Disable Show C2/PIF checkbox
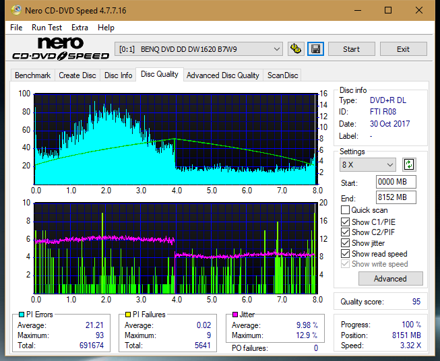440x361 pixels. (x=345, y=232)
